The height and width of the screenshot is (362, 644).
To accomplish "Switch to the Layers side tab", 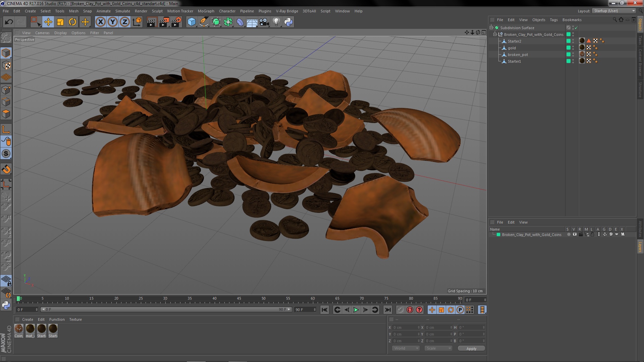I will (640, 247).
